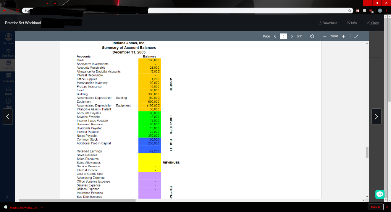Show the previous file with left arrow
This screenshot has height=212, width=391.
(8, 117)
